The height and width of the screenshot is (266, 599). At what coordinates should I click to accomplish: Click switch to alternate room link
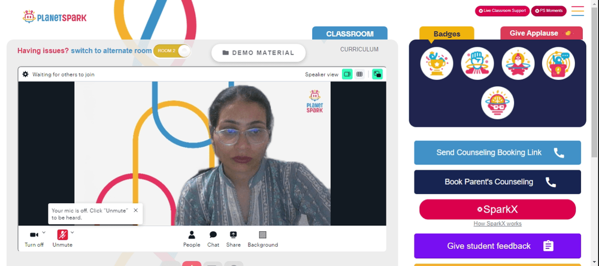(x=111, y=51)
